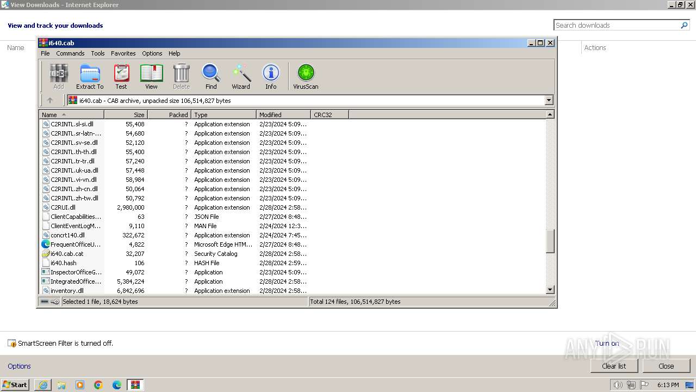Open the archive path dropdown
Viewport: 696px width, 392px height.
549,100
